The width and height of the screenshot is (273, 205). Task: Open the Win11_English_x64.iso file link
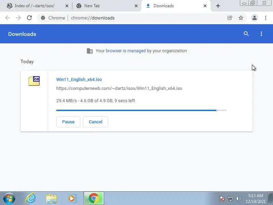[79, 80]
